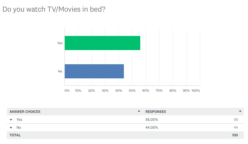Image resolution: width=248 pixels, height=144 pixels.
Task: Open the Responses column dropdown arrow
Action: click(240, 111)
